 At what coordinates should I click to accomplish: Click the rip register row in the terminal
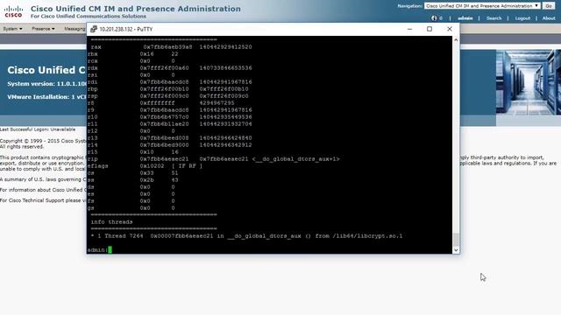coord(213,159)
